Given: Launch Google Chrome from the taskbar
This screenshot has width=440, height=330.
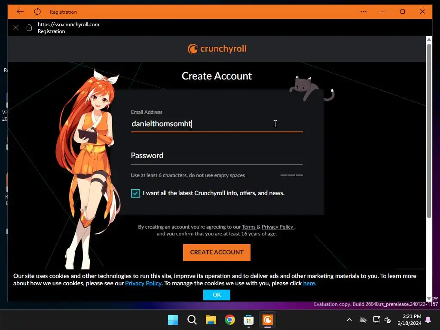Looking at the screenshot, I should pos(230,320).
